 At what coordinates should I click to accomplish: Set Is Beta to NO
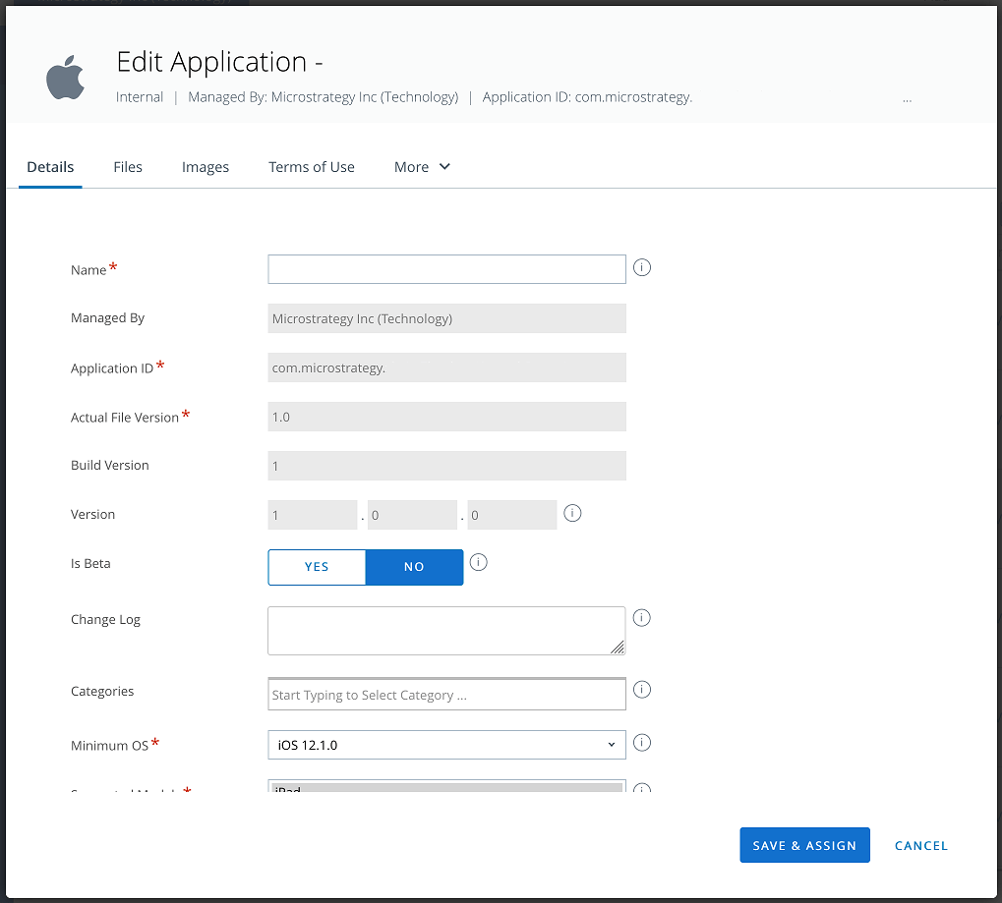pos(414,567)
